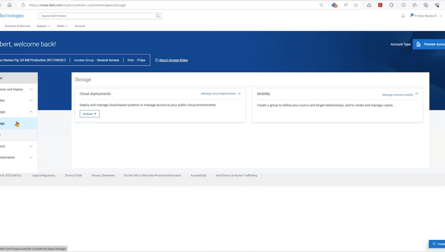Open the Account menu item
445x252 pixels.
click(80, 26)
